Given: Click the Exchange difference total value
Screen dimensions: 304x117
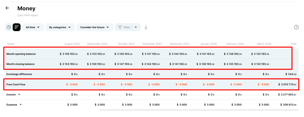Looking at the screenshot, I should tap(291, 74).
